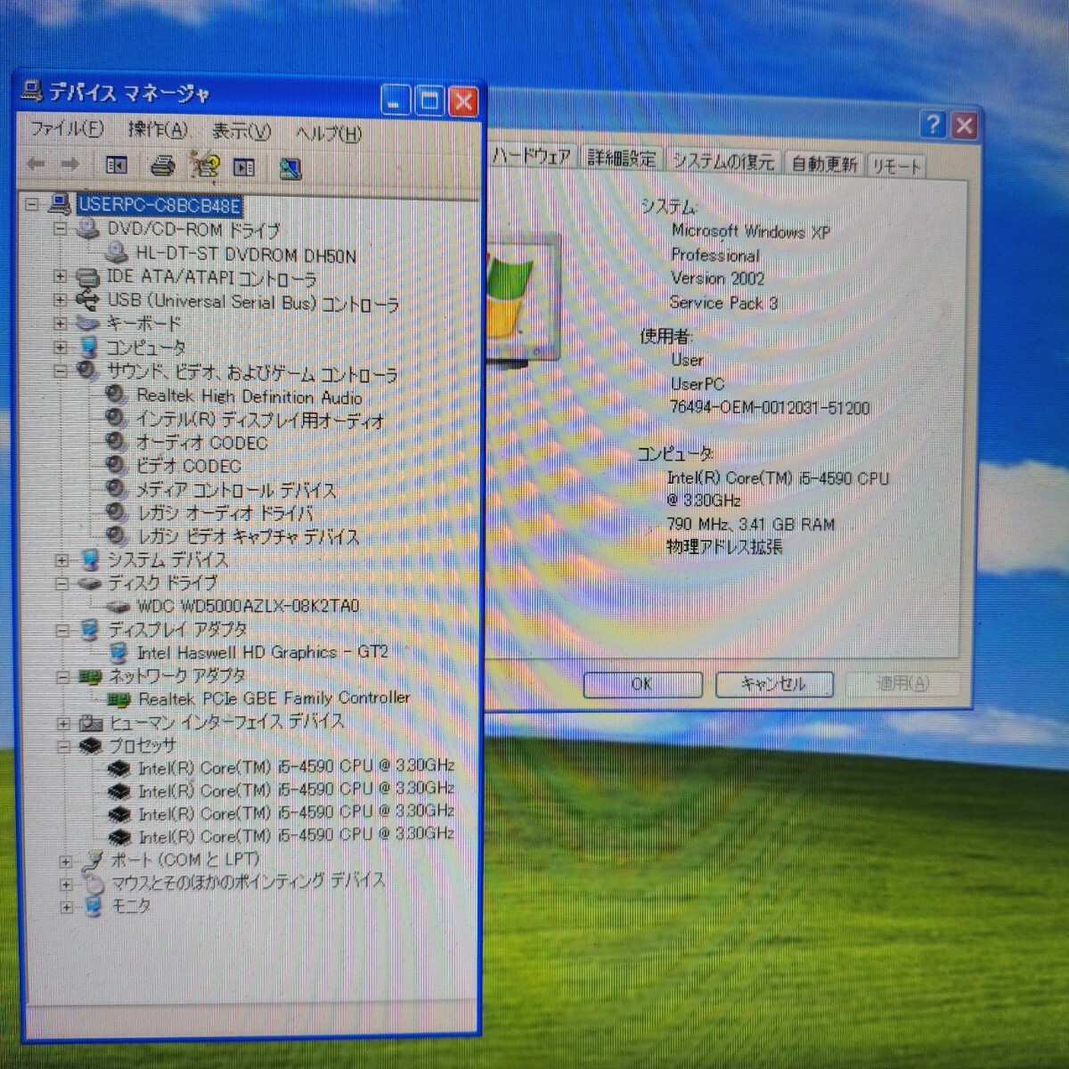Click the Intel Haswell HD Graphics adapter icon
Screen dimensions: 1069x1069
[x=118, y=653]
